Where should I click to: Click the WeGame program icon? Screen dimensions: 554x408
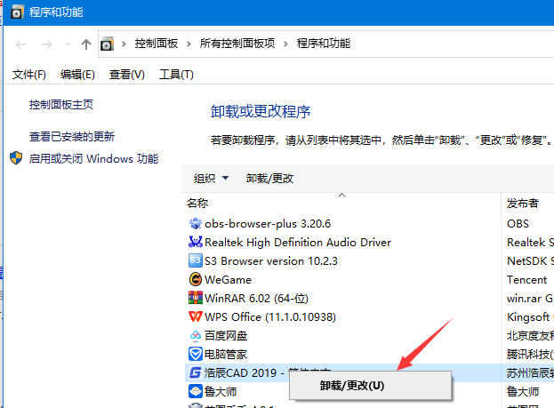coord(196,279)
